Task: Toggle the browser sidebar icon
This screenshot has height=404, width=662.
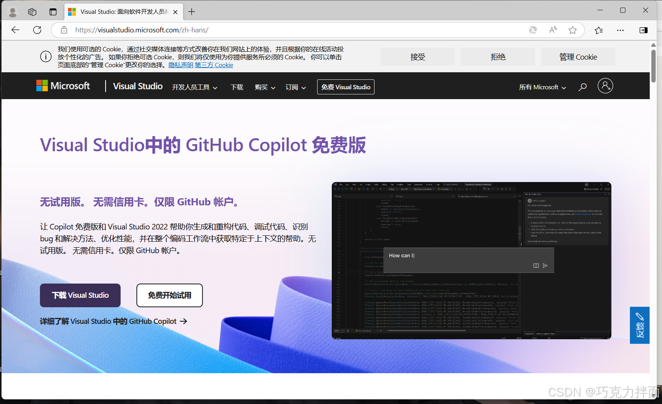Action: 643,30
